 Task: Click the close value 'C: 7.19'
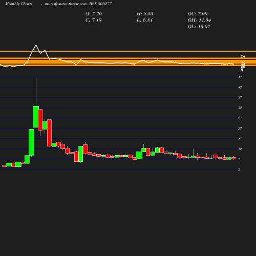pos(94,20)
